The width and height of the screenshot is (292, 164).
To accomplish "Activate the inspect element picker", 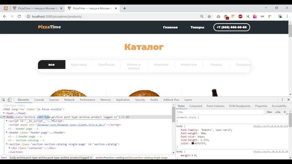I will click(3, 100).
